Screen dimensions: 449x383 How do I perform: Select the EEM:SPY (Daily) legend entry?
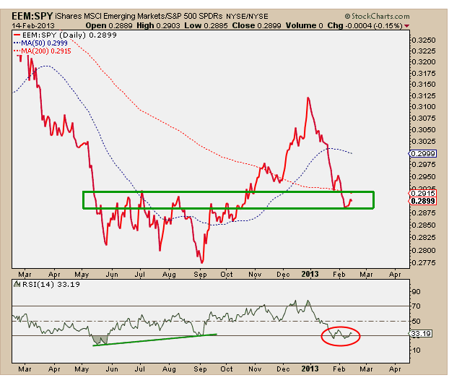coord(65,35)
